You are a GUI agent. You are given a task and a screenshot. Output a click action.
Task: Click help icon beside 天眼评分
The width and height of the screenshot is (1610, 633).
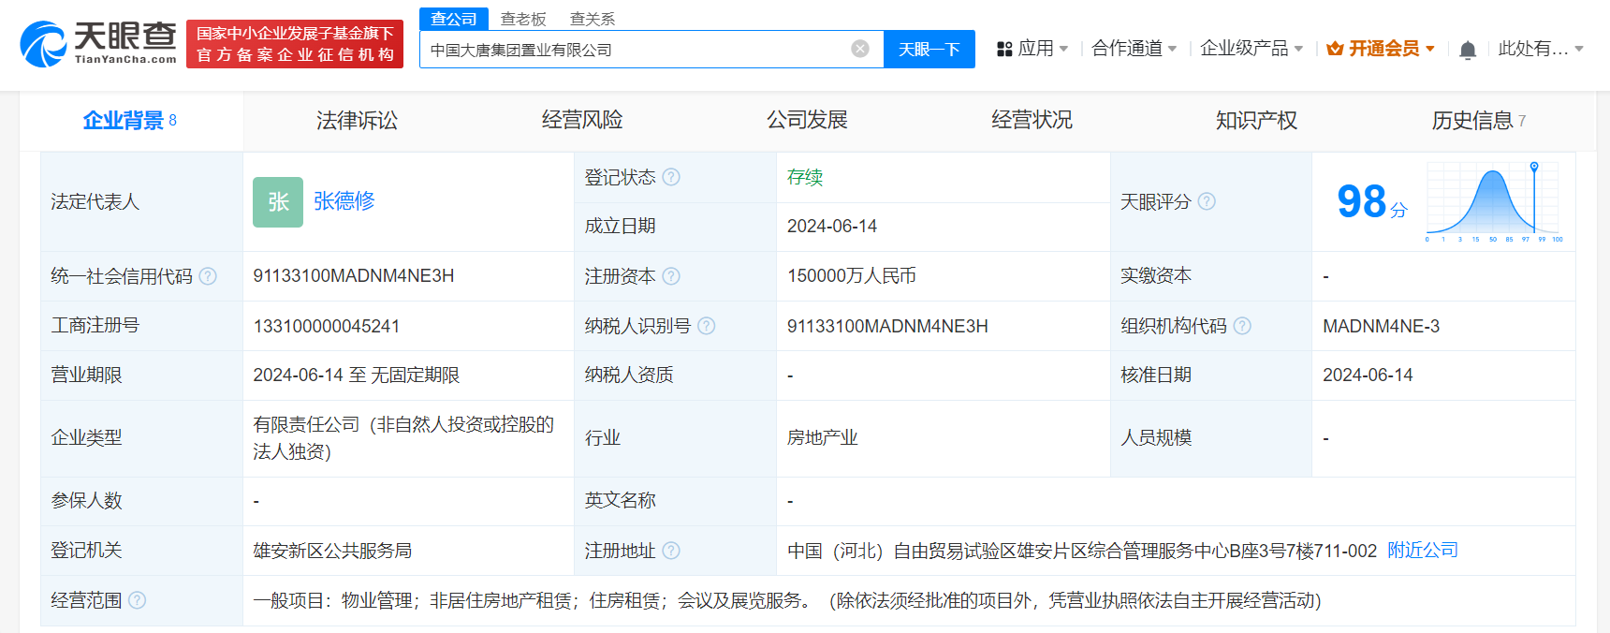coord(1207,201)
